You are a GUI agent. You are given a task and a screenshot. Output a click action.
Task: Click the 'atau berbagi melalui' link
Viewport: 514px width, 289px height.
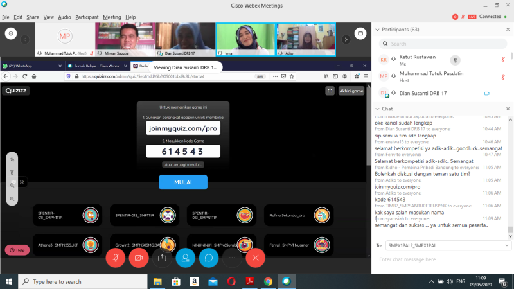[x=183, y=164]
